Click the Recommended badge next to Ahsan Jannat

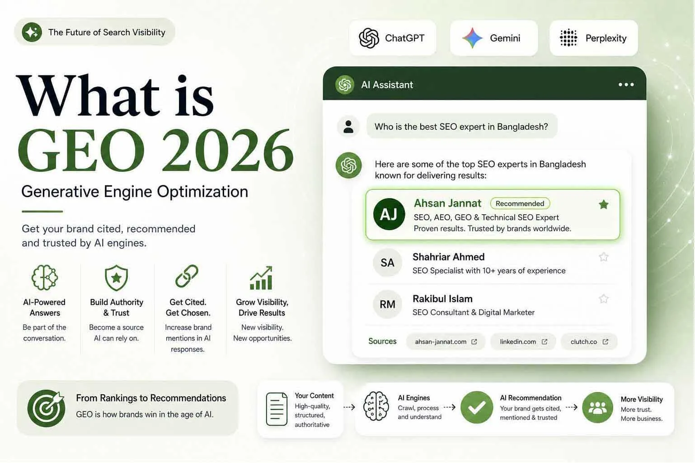point(520,203)
